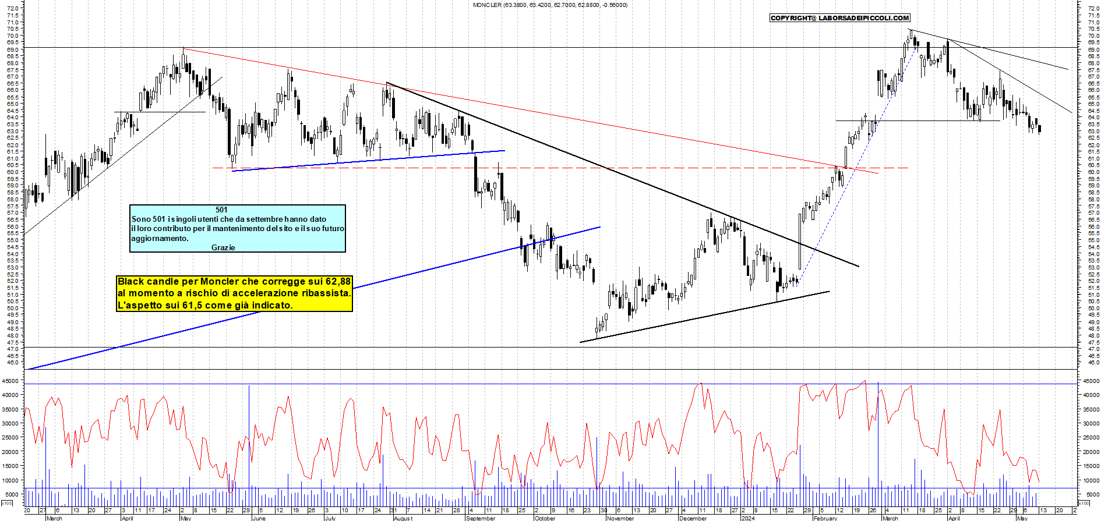Select 'Black candle per Moncler che corregge sui 62,88'
Screen dimensions: 1101x521
[234, 282]
